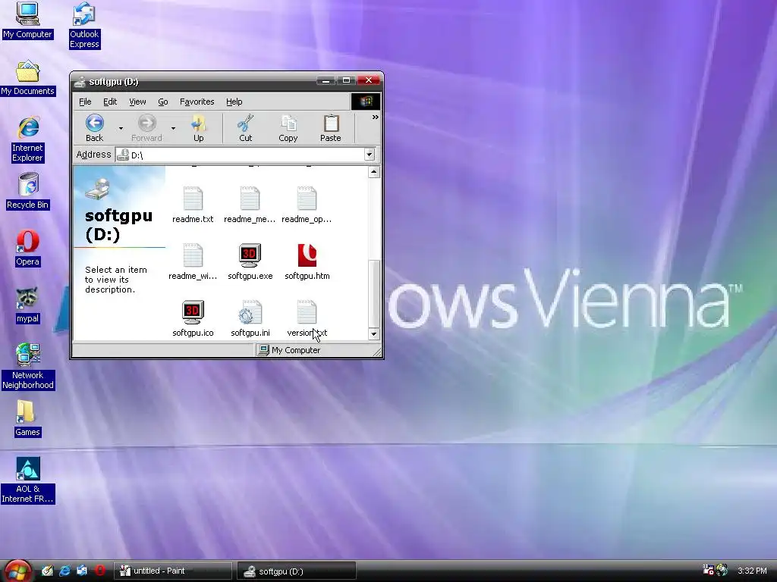Open the Back history dropdown arrow

[121, 128]
